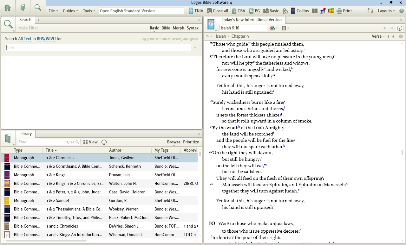Open the File menu

(x=53, y=11)
